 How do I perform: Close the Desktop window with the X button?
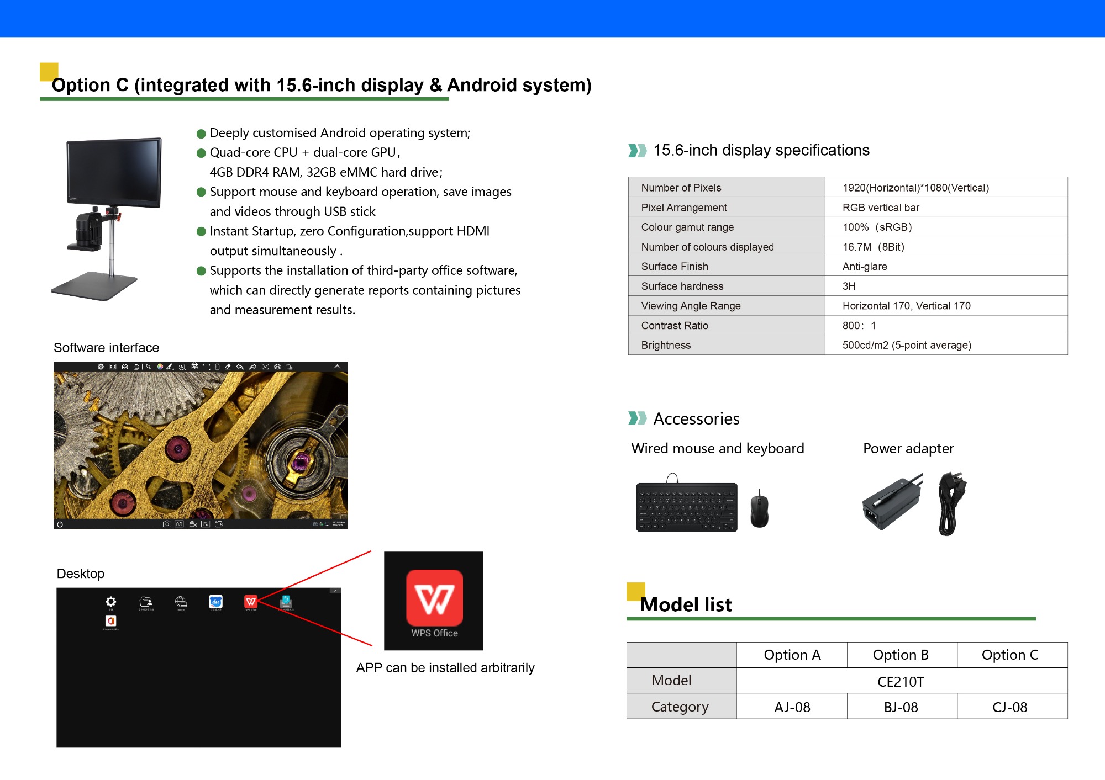(335, 591)
